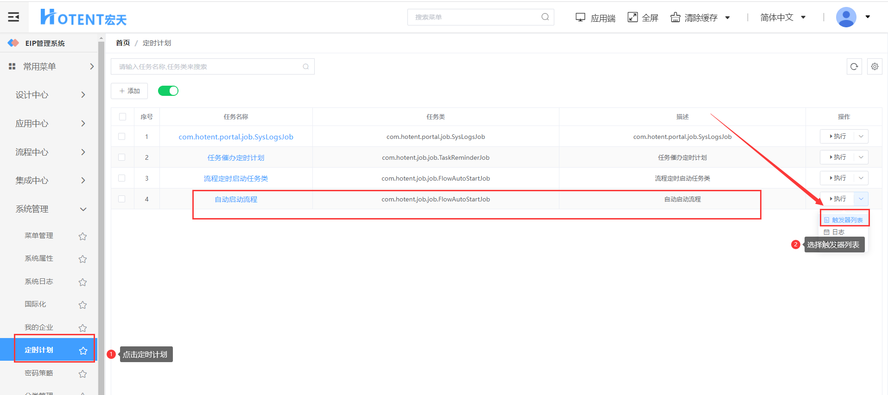
Task: Toggle the green scheduler switch off
Action: (168, 91)
